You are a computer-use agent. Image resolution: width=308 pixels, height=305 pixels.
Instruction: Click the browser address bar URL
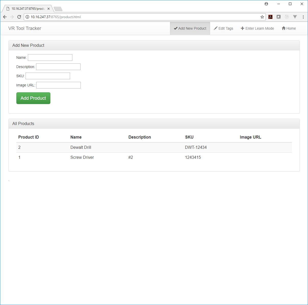(x=128, y=17)
